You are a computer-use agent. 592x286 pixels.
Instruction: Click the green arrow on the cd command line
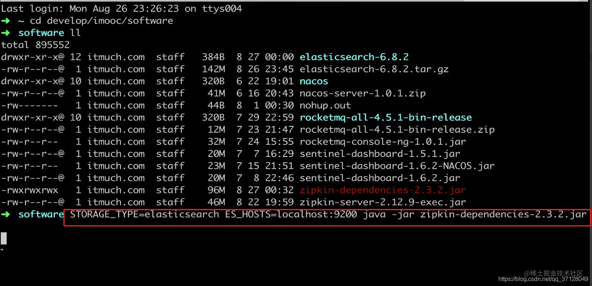(6, 21)
